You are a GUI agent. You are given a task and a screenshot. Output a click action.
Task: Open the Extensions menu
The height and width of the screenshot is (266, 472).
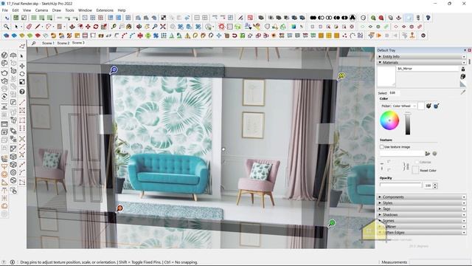click(x=105, y=10)
